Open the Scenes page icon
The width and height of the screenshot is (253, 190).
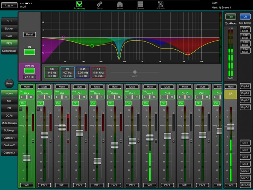click(140, 5)
